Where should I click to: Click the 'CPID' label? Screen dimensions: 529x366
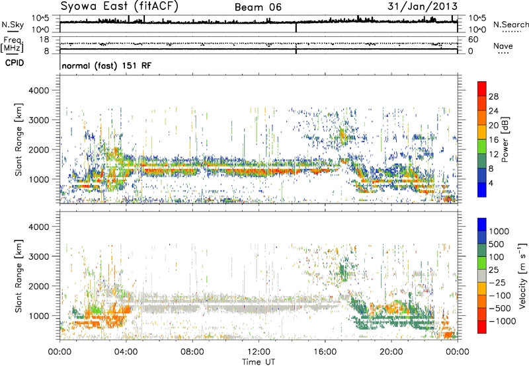tap(15, 63)
